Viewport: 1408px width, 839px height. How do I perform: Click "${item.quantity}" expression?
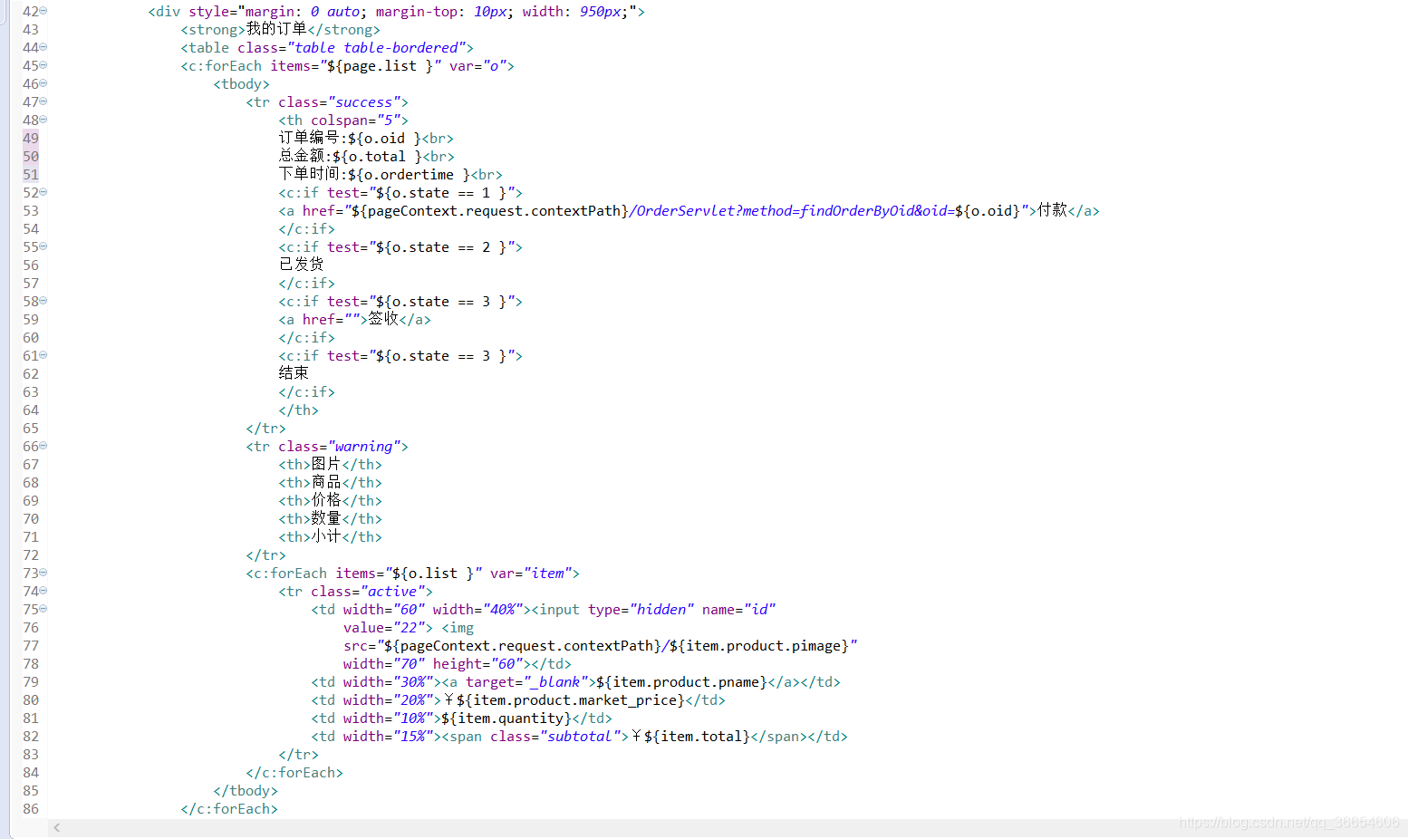tap(506, 718)
